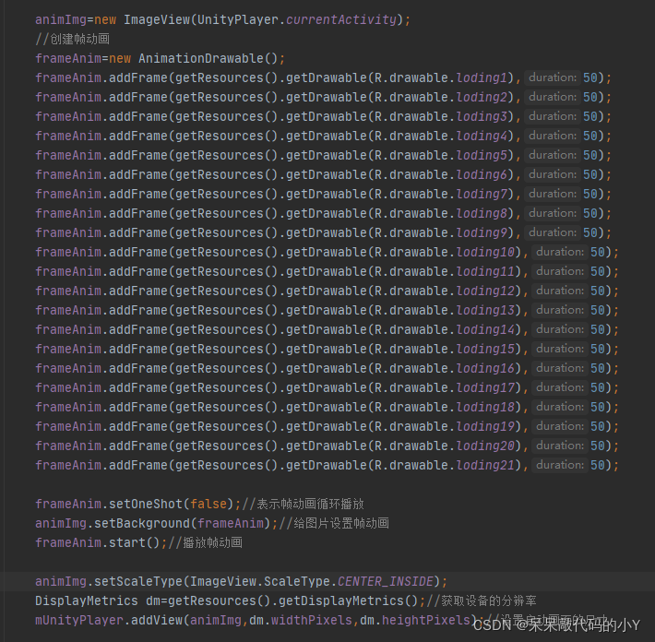Place cursor on loding20 resource name
This screenshot has width=655, height=642.
tap(485, 446)
